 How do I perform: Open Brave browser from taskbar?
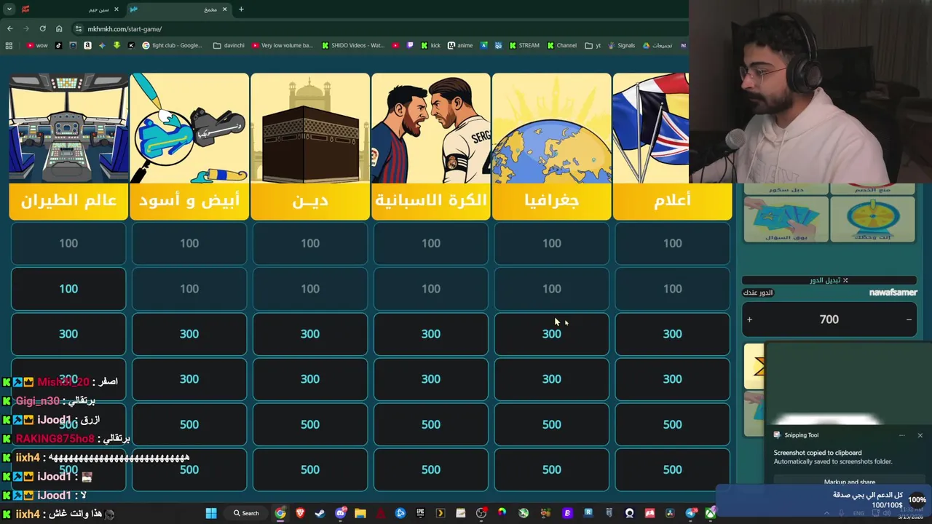(x=300, y=513)
